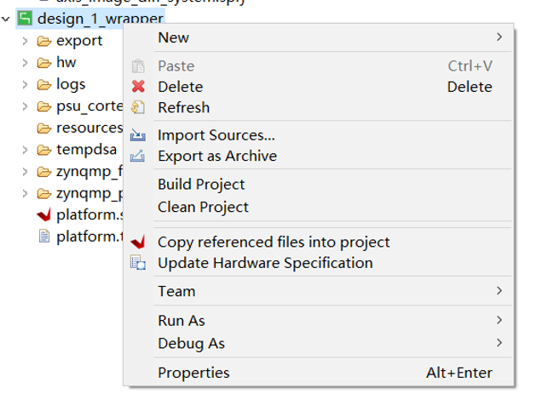Open Properties from the context menu
536x411 pixels.
point(193,373)
